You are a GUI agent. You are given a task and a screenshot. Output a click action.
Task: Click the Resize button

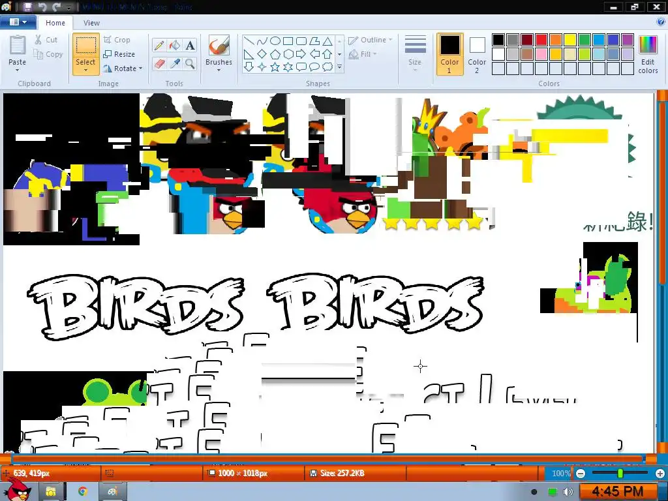pos(119,54)
